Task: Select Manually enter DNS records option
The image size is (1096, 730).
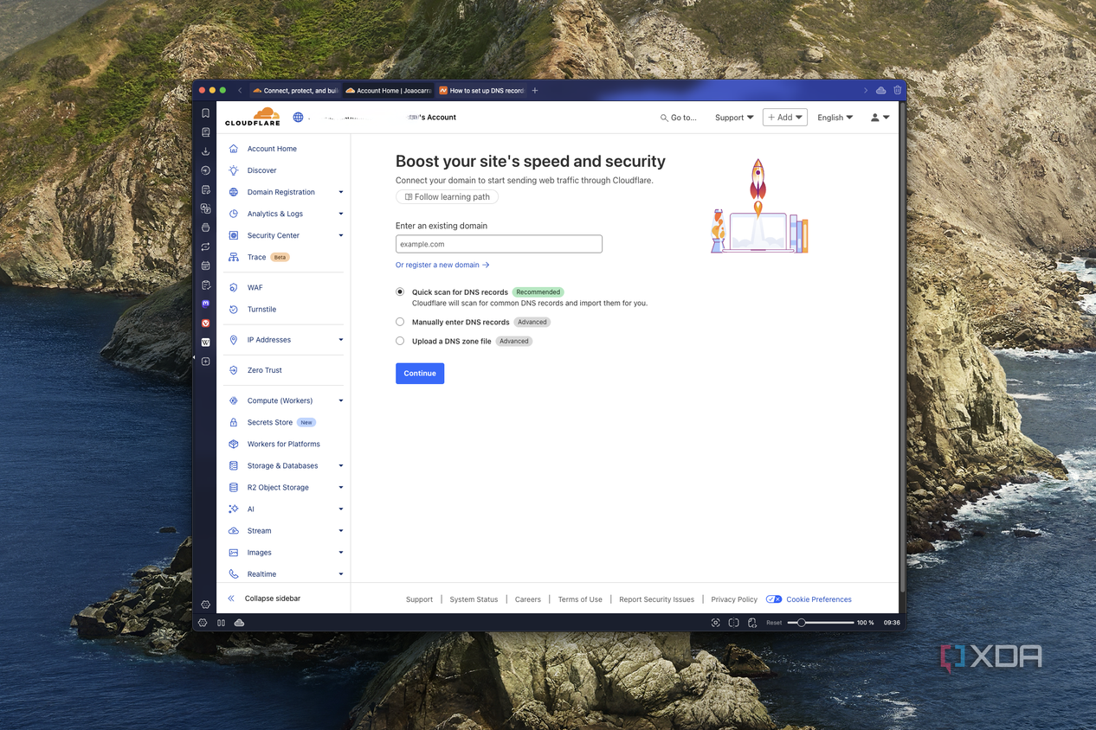Action: [x=400, y=322]
